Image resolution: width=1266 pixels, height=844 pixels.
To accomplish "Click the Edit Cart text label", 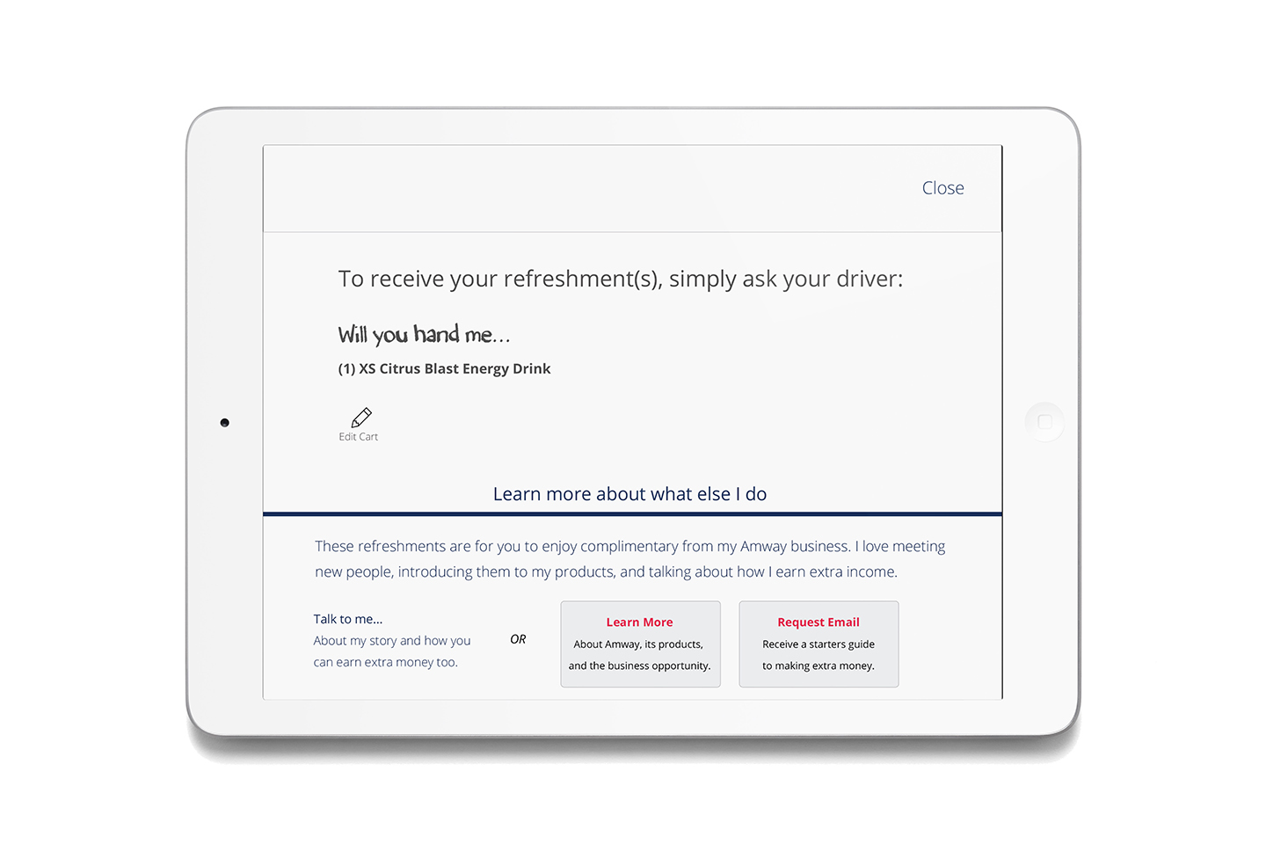I will (x=359, y=437).
